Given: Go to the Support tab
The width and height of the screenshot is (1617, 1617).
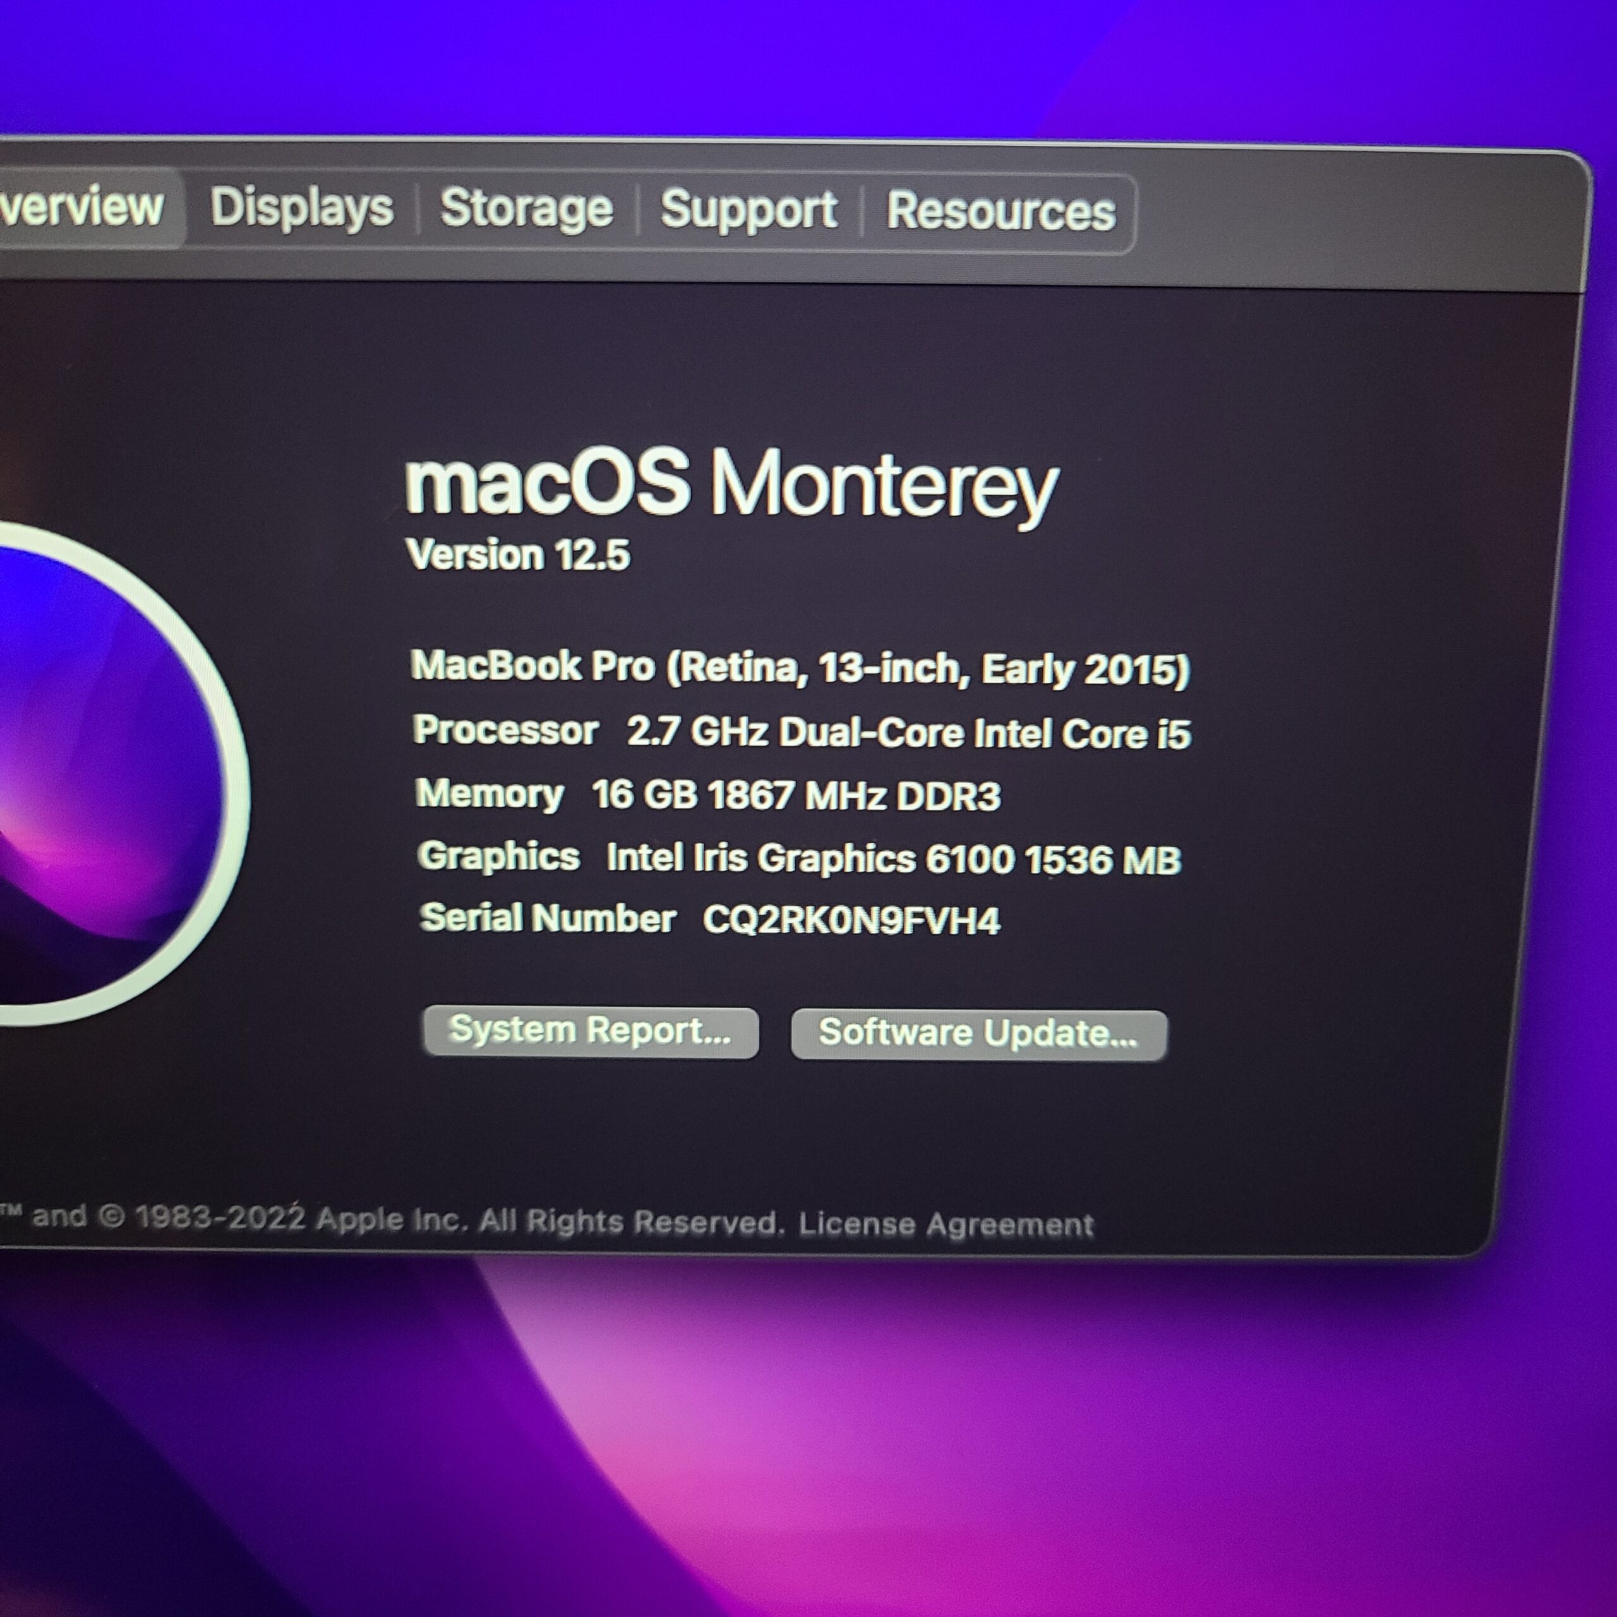Looking at the screenshot, I should pos(748,210).
